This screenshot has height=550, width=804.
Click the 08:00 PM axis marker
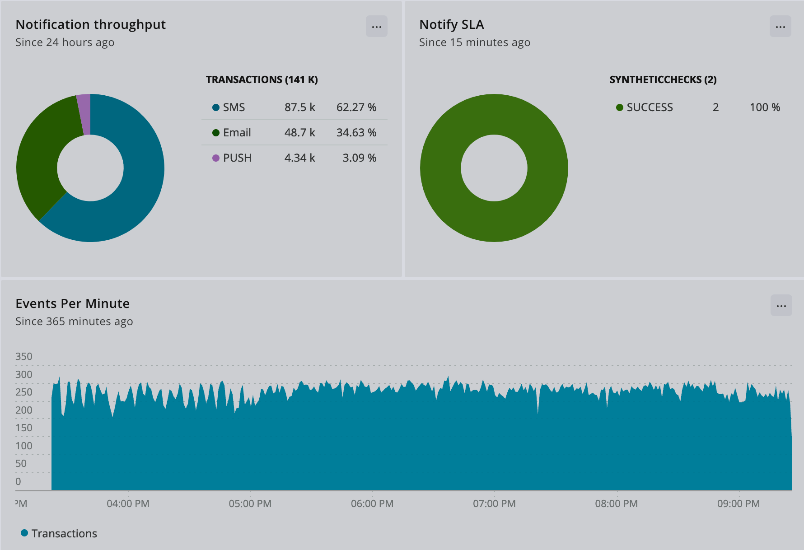click(x=616, y=503)
